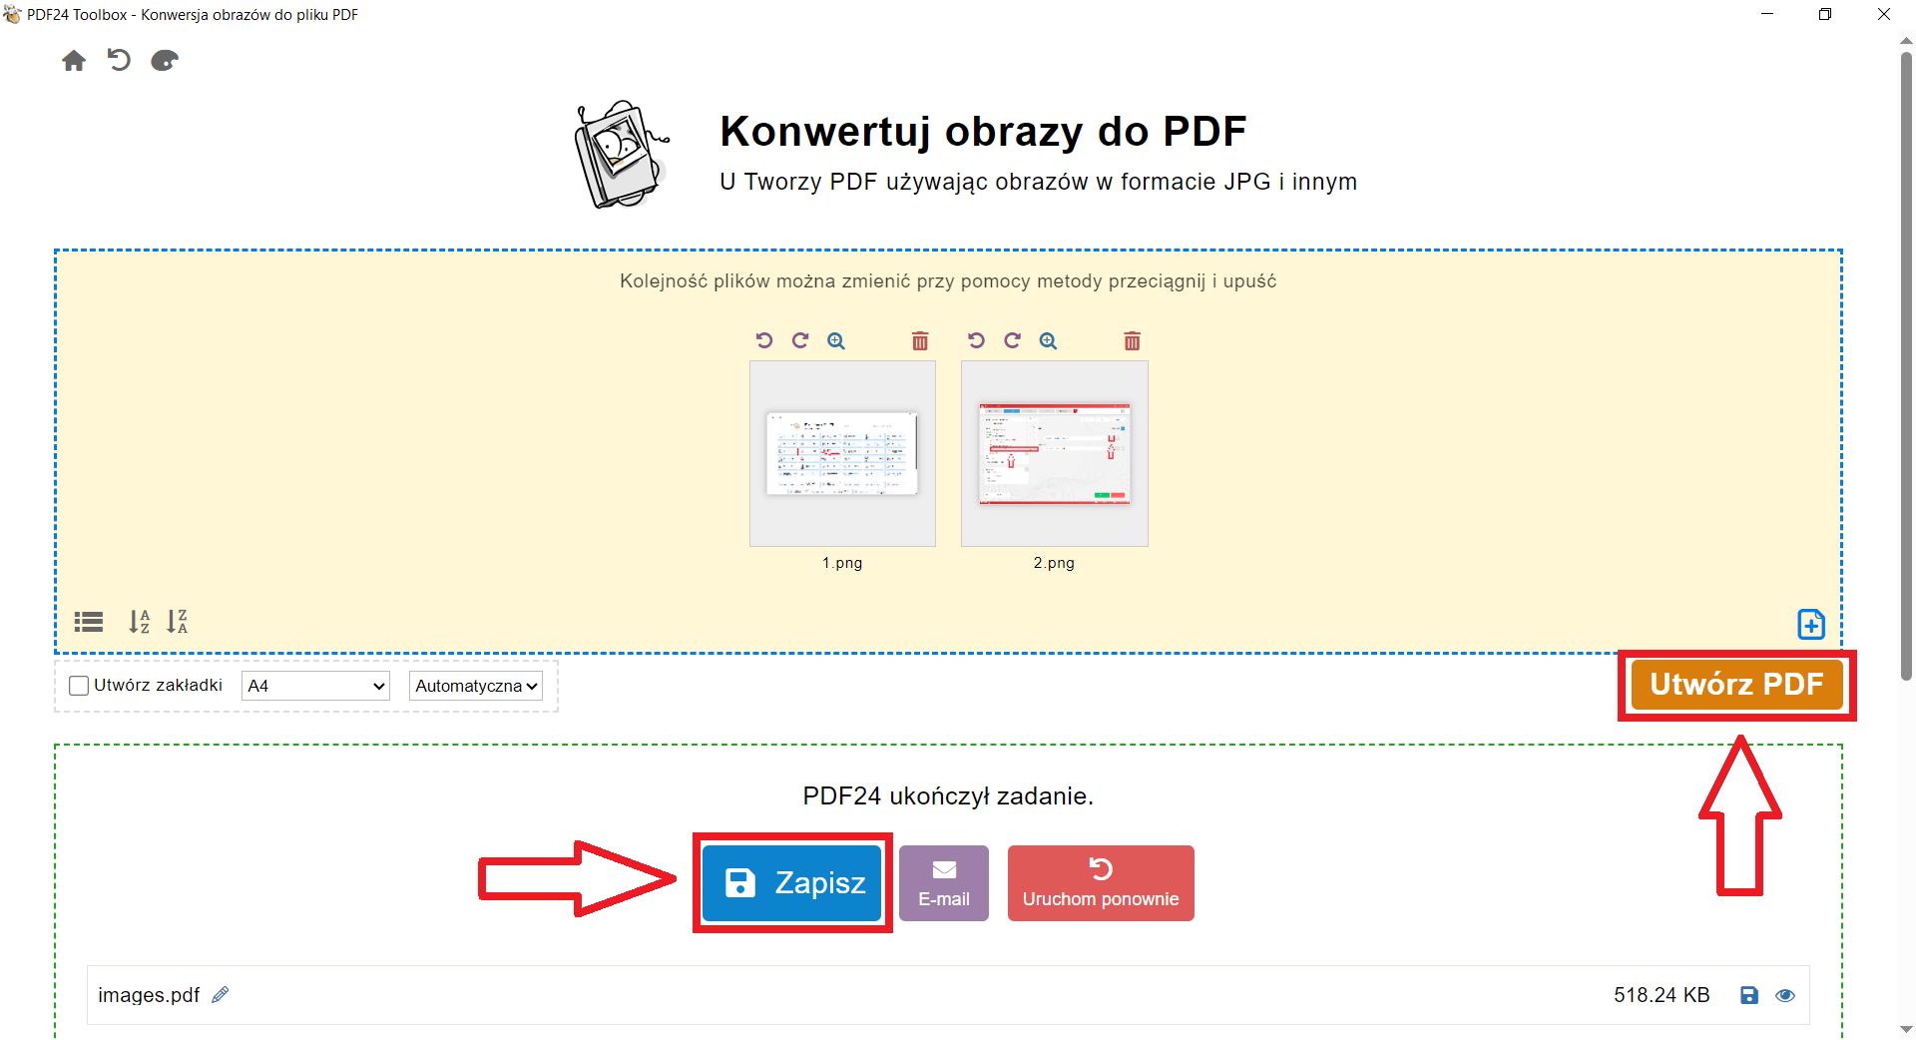Select the 1.png thumbnail
This screenshot has height=1040, width=1916.
point(842,453)
